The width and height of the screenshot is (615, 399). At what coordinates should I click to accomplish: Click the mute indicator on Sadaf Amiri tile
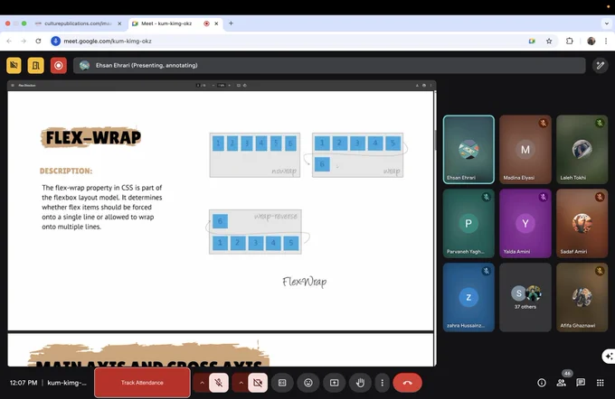click(x=600, y=197)
